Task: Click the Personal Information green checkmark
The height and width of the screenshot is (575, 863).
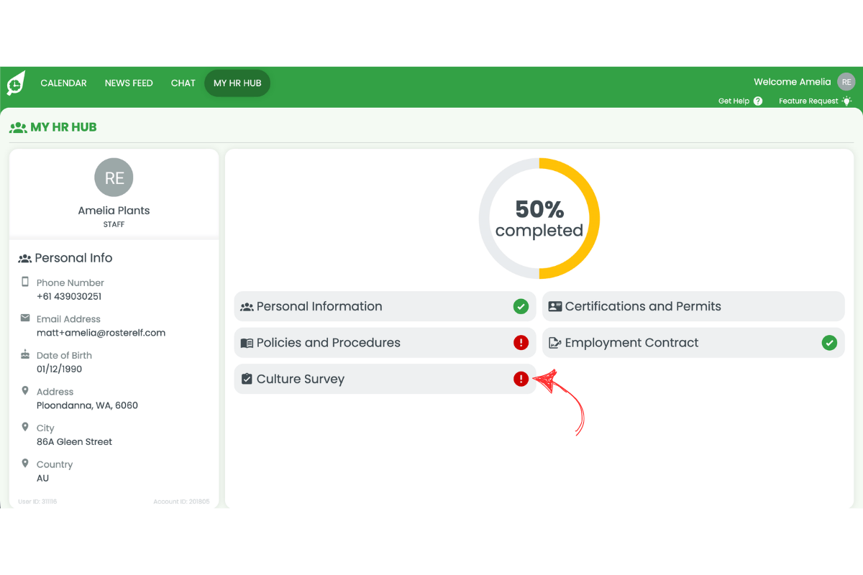Action: (x=521, y=306)
